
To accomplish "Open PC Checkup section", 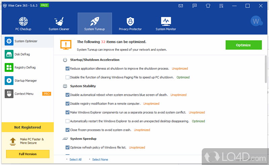I will point(23,24).
